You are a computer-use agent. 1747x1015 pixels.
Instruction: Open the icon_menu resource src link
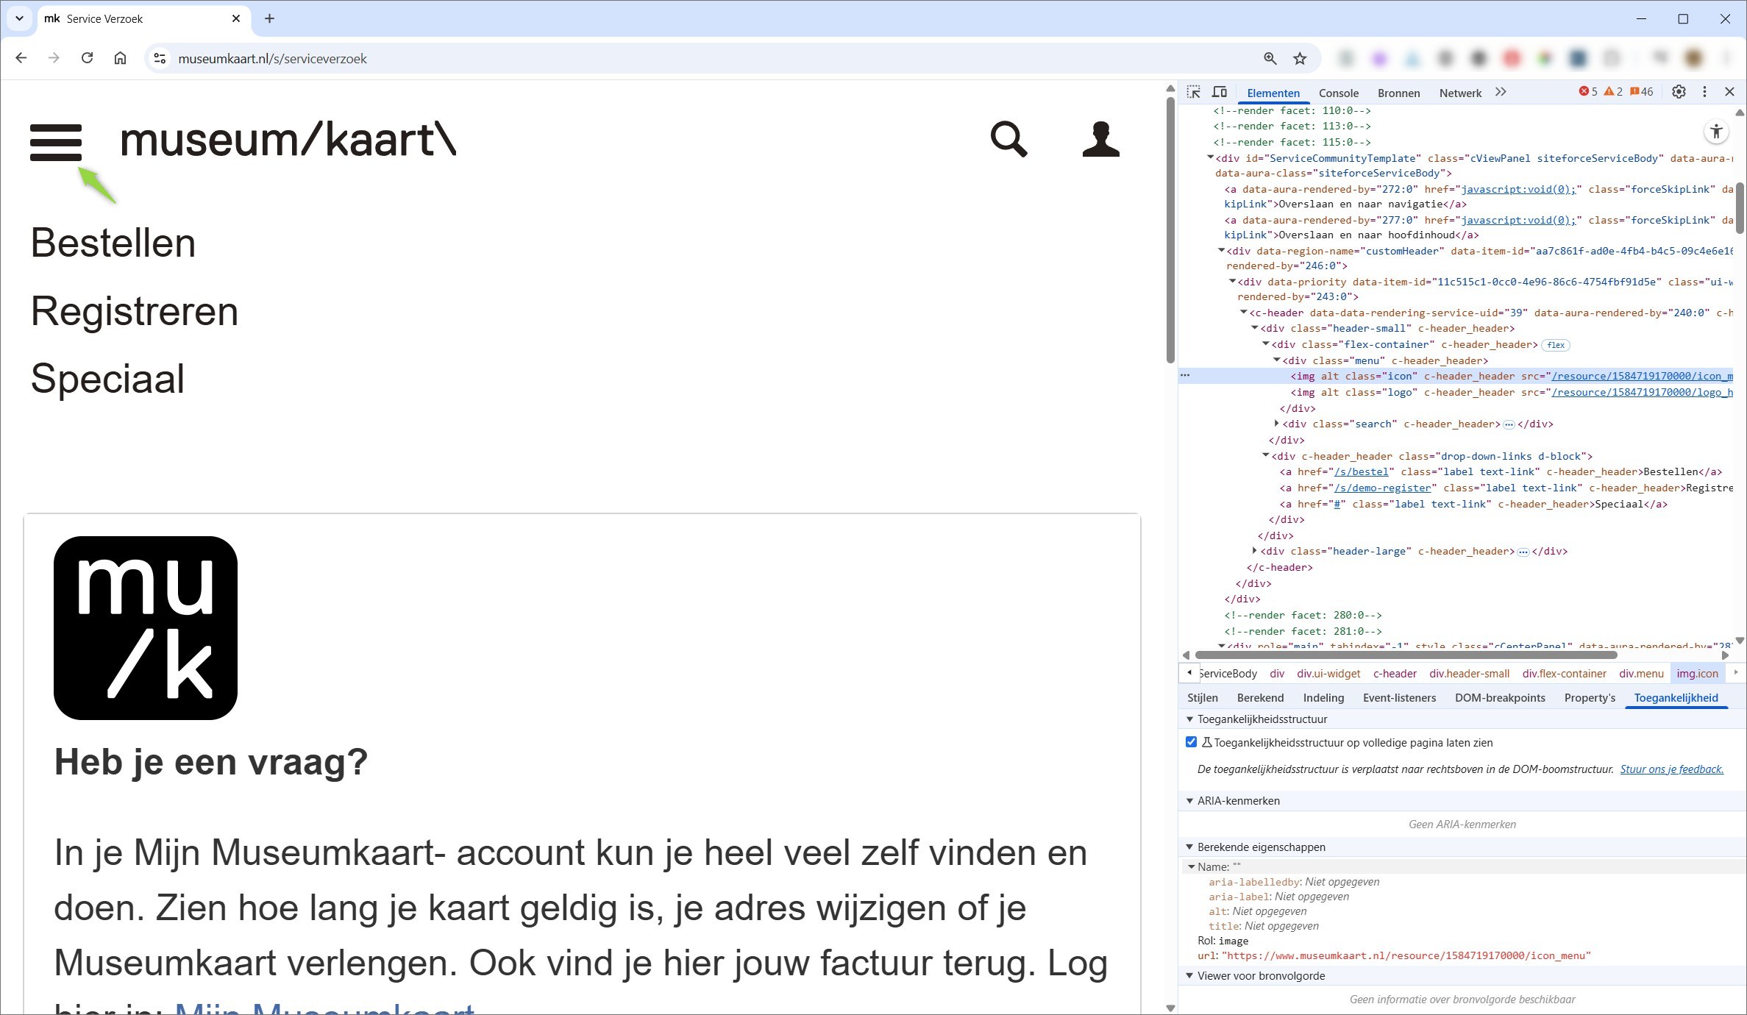pos(1642,376)
